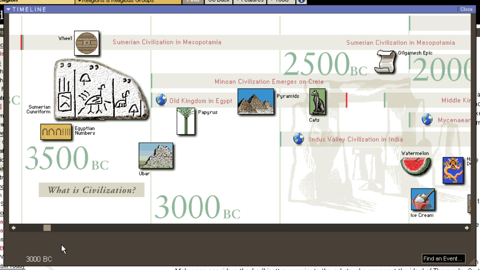The width and height of the screenshot is (480, 270).
Task: Click the Find an Event... button
Action: [x=443, y=259]
